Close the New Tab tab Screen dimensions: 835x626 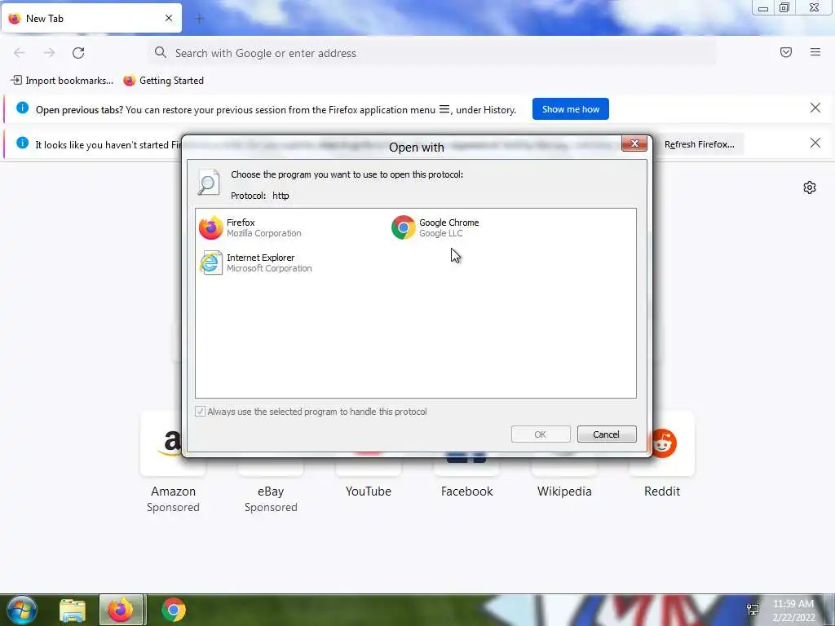[169, 18]
